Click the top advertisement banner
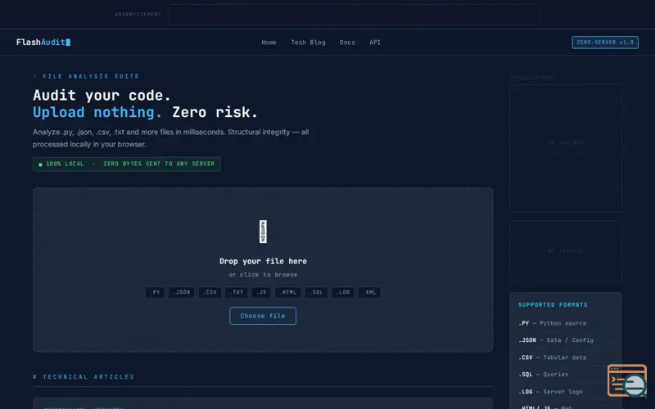 (x=354, y=14)
